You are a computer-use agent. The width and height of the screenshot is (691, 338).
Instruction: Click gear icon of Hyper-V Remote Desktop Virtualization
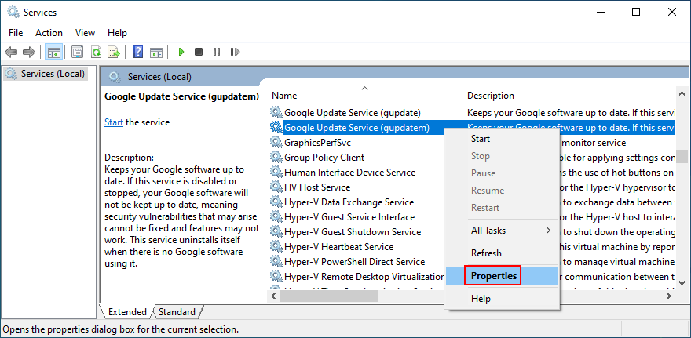276,277
